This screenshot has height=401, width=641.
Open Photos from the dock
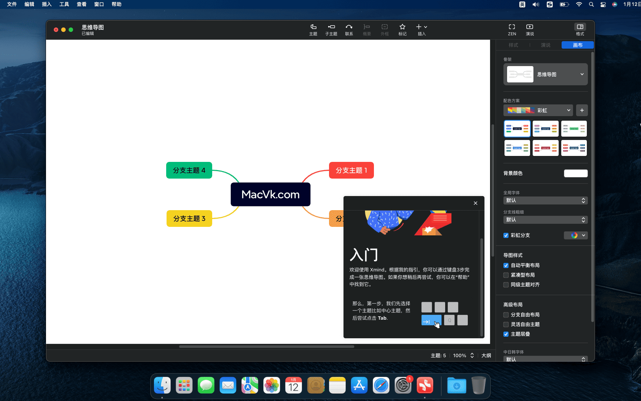tap(272, 385)
